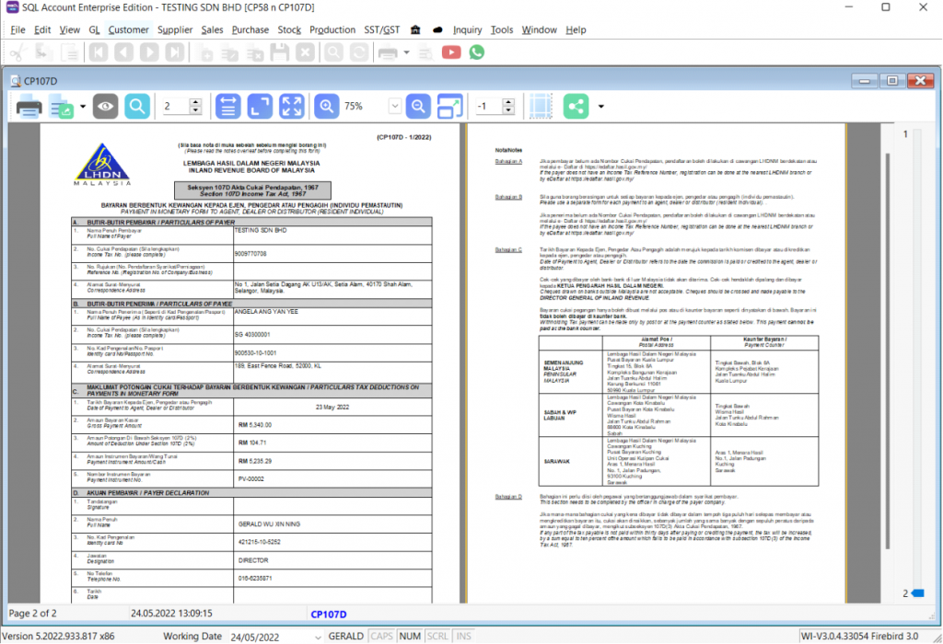Image resolution: width=943 pixels, height=644 pixels.
Task: Click the export report icon
Action: [61, 107]
